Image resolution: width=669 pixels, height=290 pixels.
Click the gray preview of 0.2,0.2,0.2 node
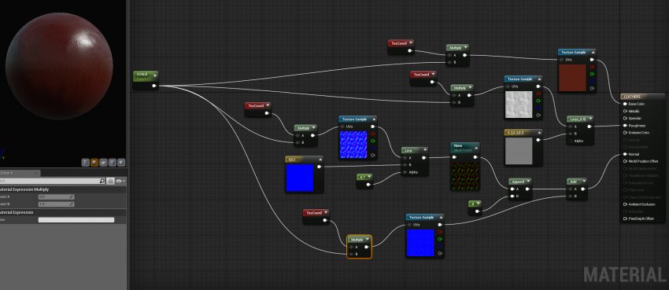pos(519,151)
